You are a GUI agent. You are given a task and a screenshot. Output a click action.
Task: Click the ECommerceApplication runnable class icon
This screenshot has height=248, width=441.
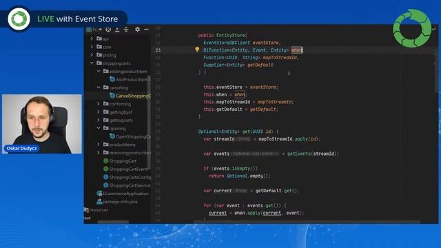pyautogui.click(x=99, y=194)
